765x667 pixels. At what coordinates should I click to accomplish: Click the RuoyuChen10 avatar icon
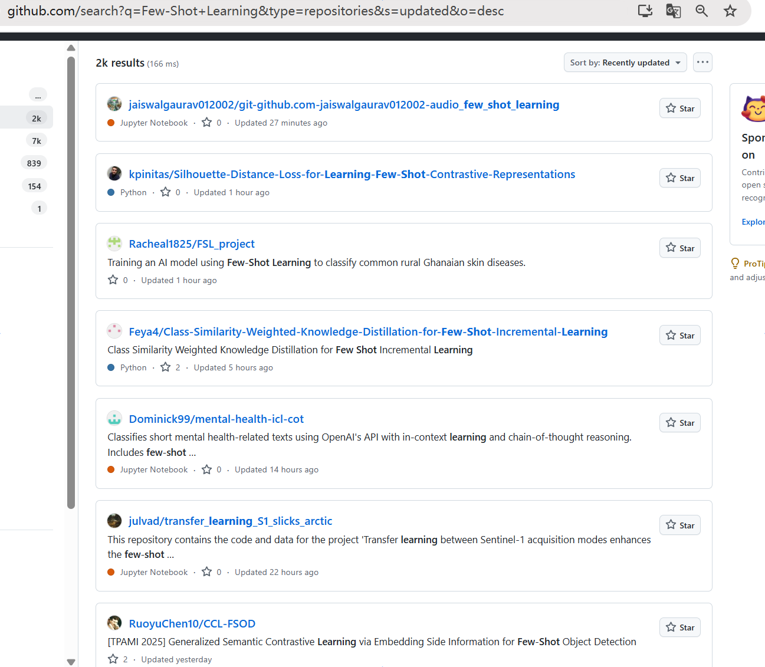[x=114, y=623]
